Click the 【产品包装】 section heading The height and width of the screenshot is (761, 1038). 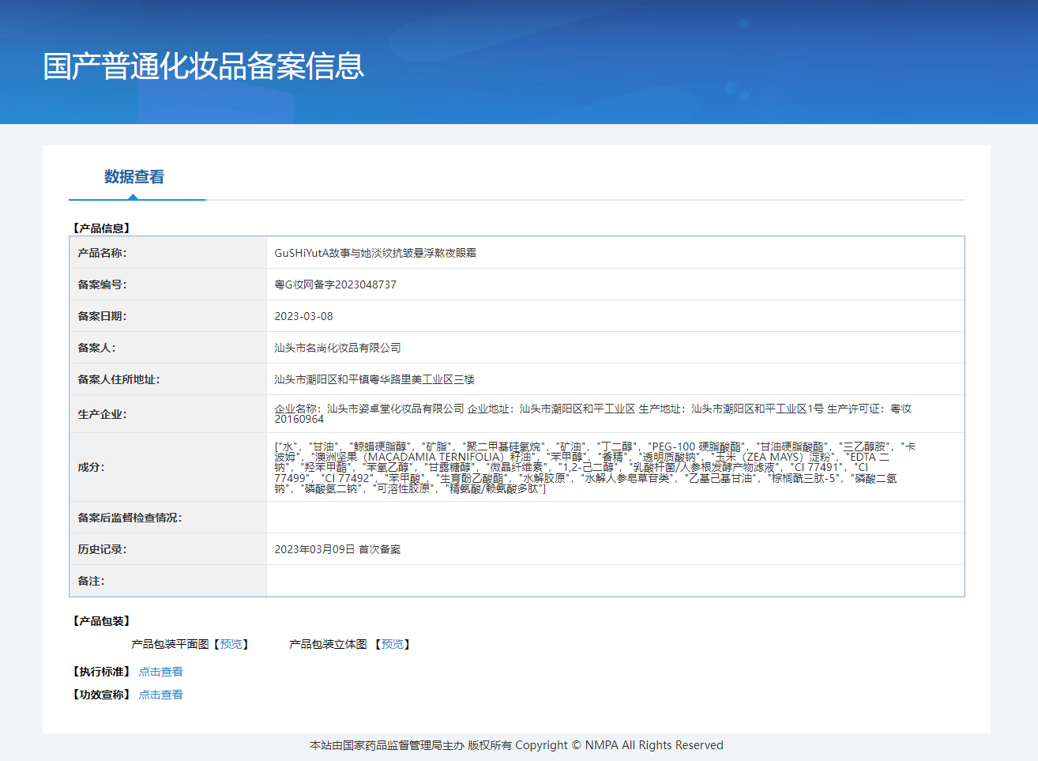101,621
